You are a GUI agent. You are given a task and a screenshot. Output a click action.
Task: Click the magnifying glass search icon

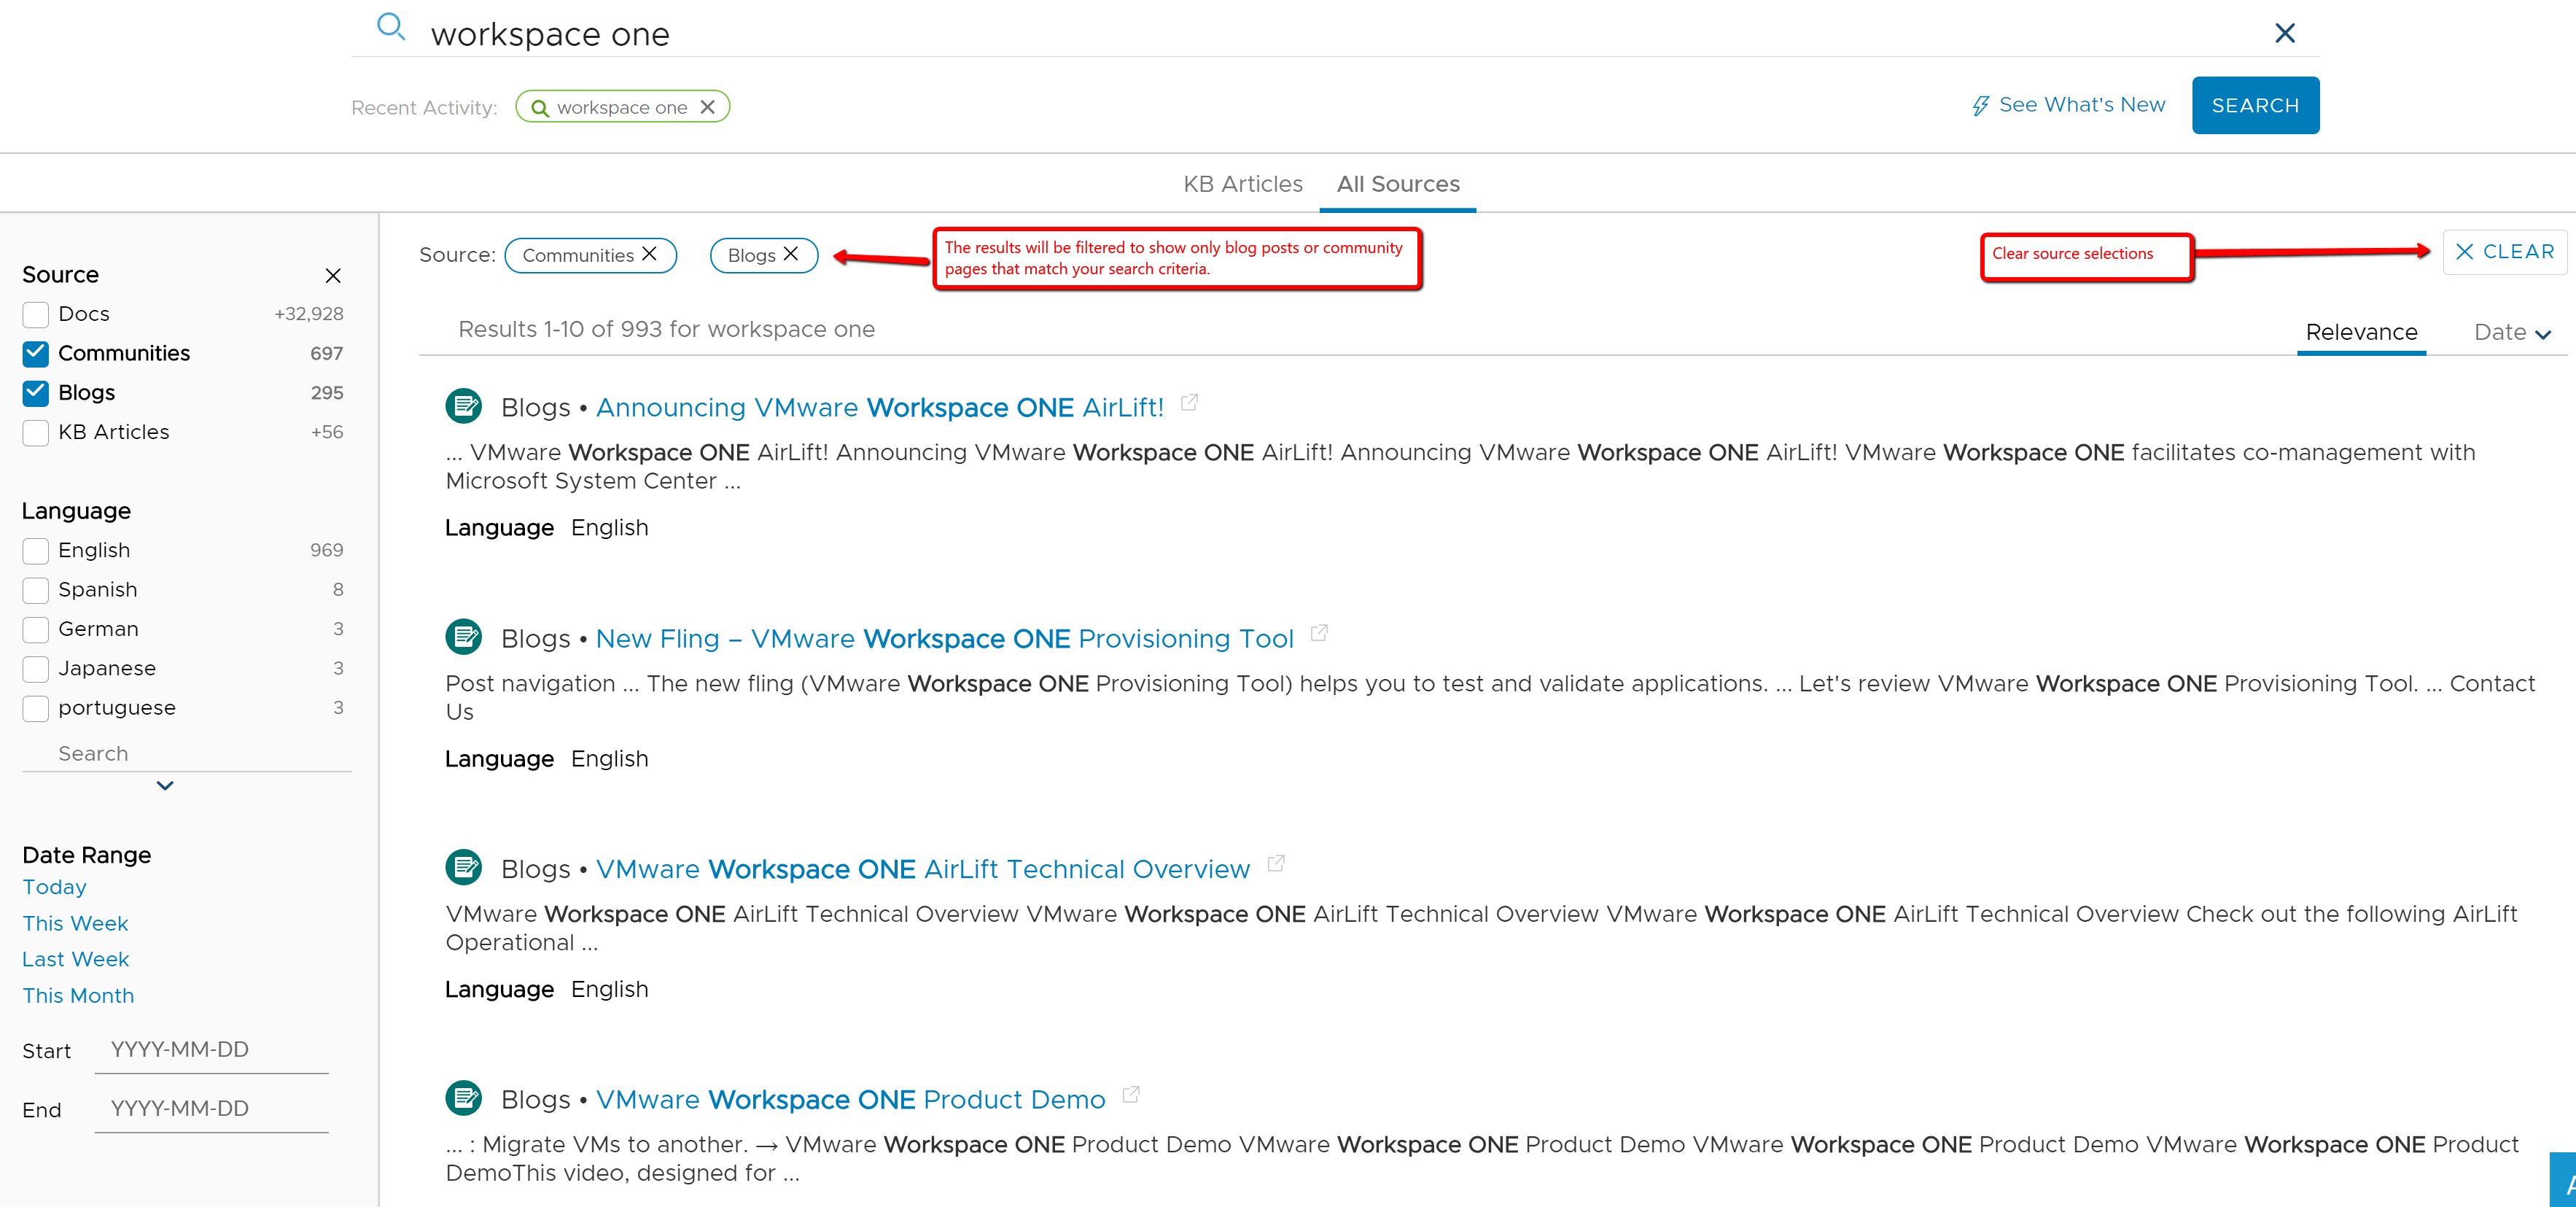pyautogui.click(x=391, y=28)
